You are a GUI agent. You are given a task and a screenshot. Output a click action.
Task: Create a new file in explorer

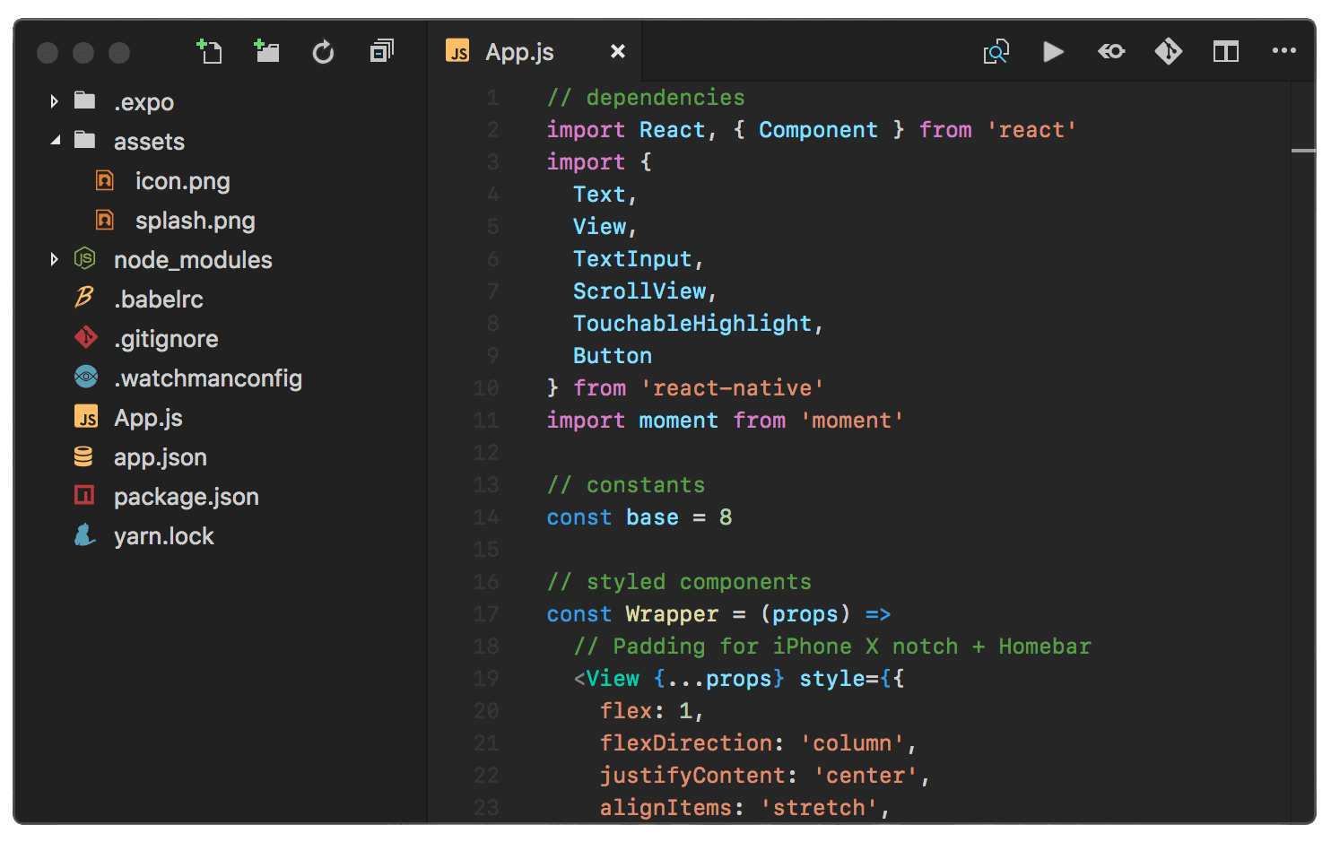[209, 52]
